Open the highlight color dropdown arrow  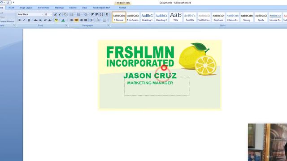tap(60, 20)
